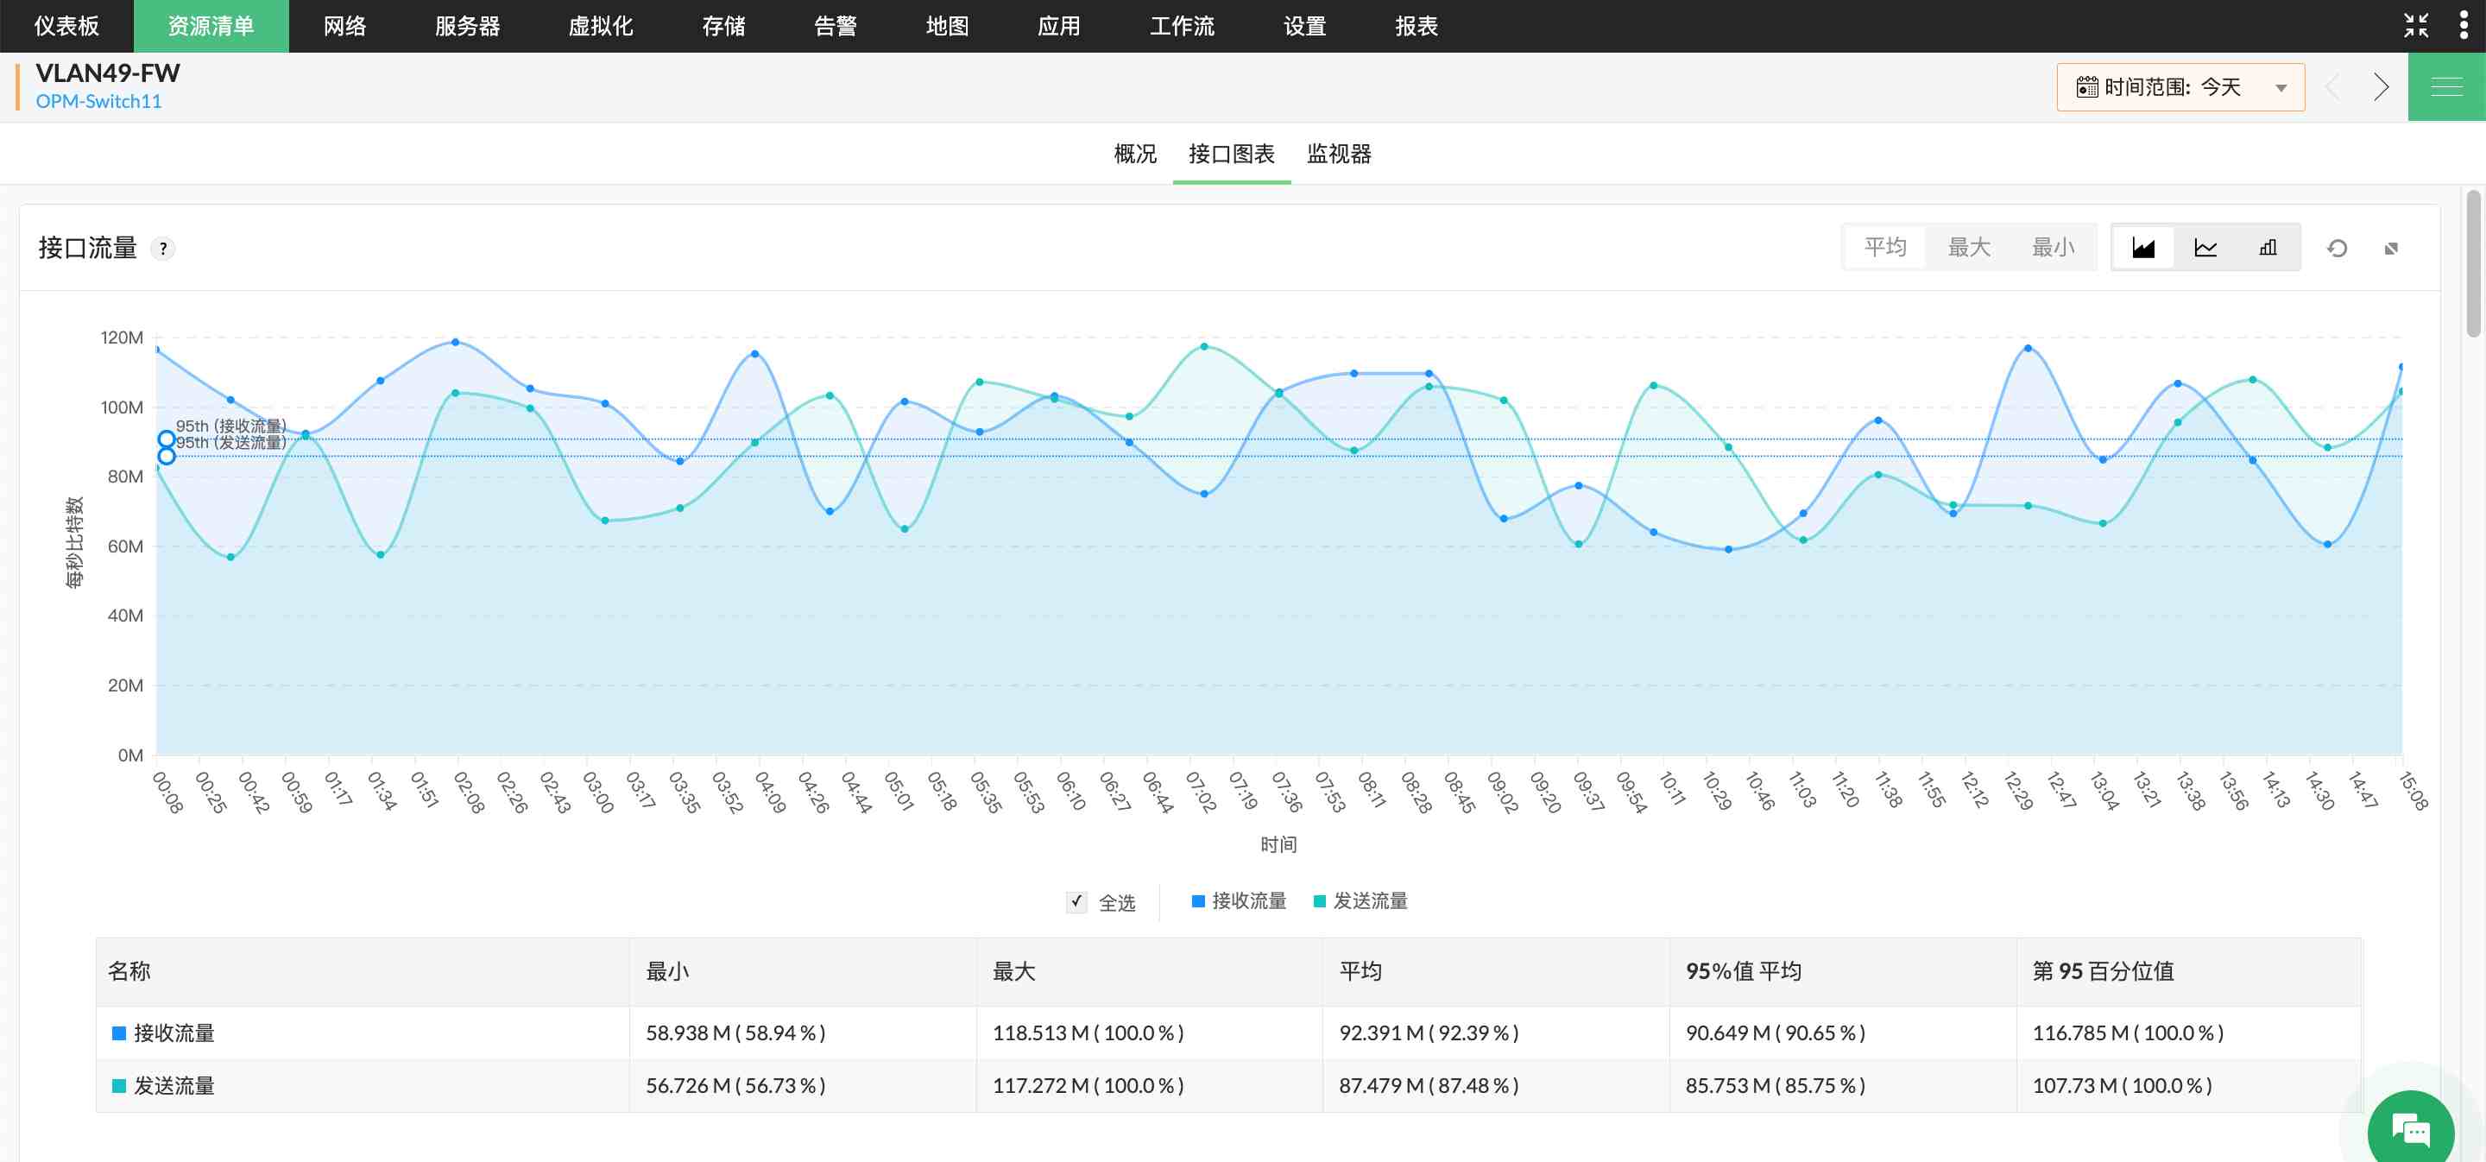Open the green hamburger panel at top right
This screenshot has height=1162, width=2486.
(2447, 85)
